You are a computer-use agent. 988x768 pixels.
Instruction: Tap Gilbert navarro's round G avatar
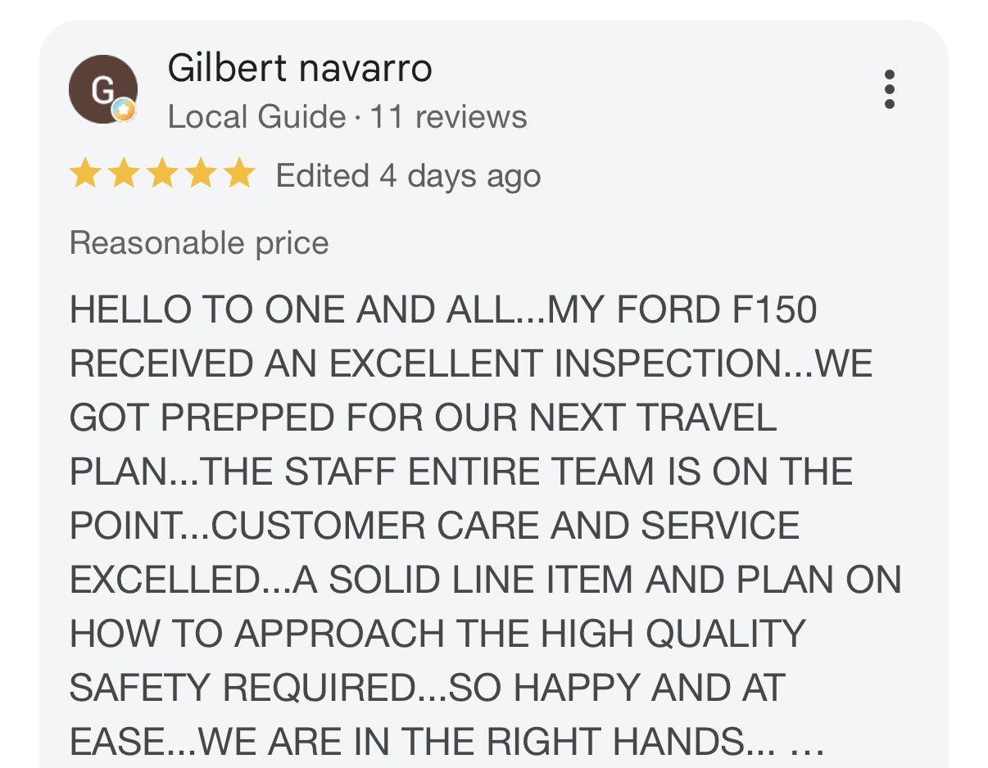[x=103, y=90]
